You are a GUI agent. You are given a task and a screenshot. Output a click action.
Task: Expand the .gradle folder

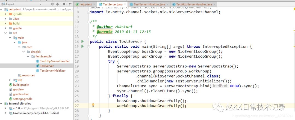pos(5,14)
